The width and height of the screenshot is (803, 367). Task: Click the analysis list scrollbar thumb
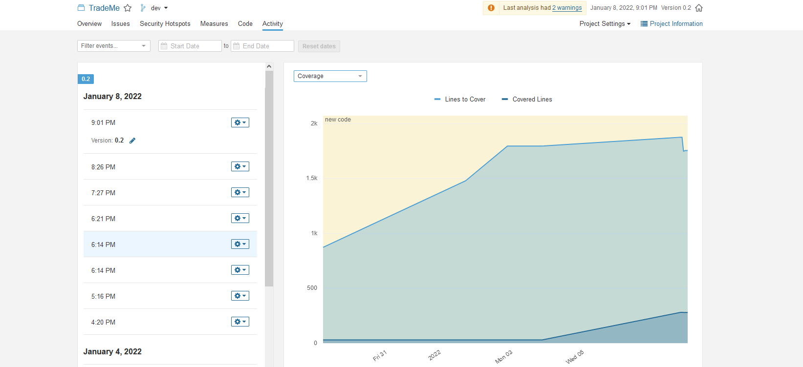tap(269, 179)
